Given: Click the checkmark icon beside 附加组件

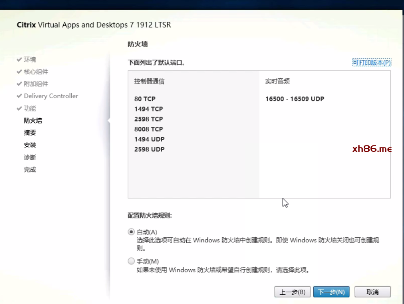Looking at the screenshot, I should click(x=19, y=84).
